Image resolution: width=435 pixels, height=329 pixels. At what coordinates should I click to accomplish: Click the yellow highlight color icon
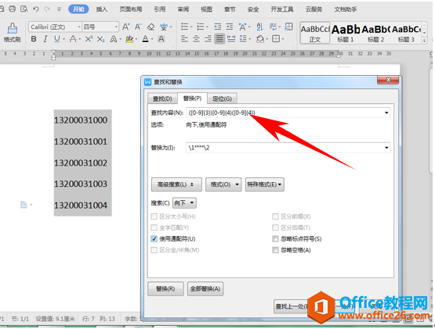129,39
